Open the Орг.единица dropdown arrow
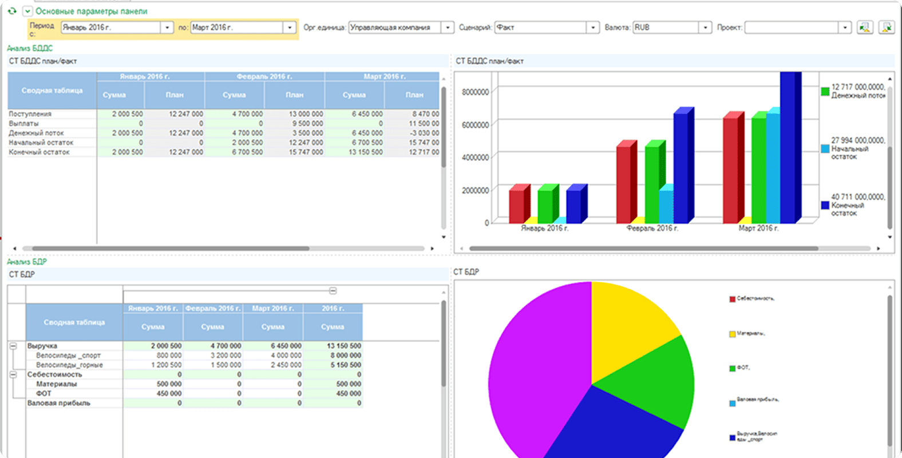The width and height of the screenshot is (902, 458). point(448,27)
